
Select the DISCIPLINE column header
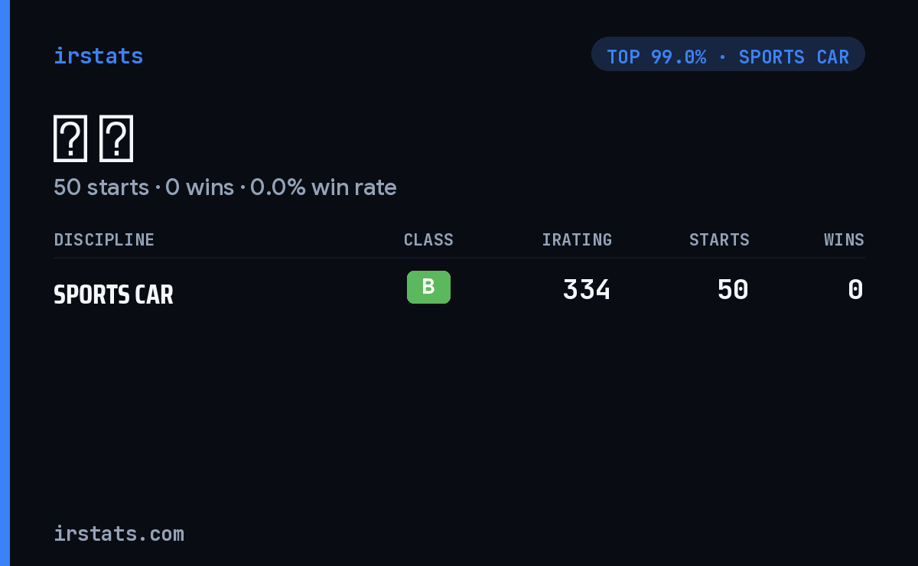coord(104,239)
